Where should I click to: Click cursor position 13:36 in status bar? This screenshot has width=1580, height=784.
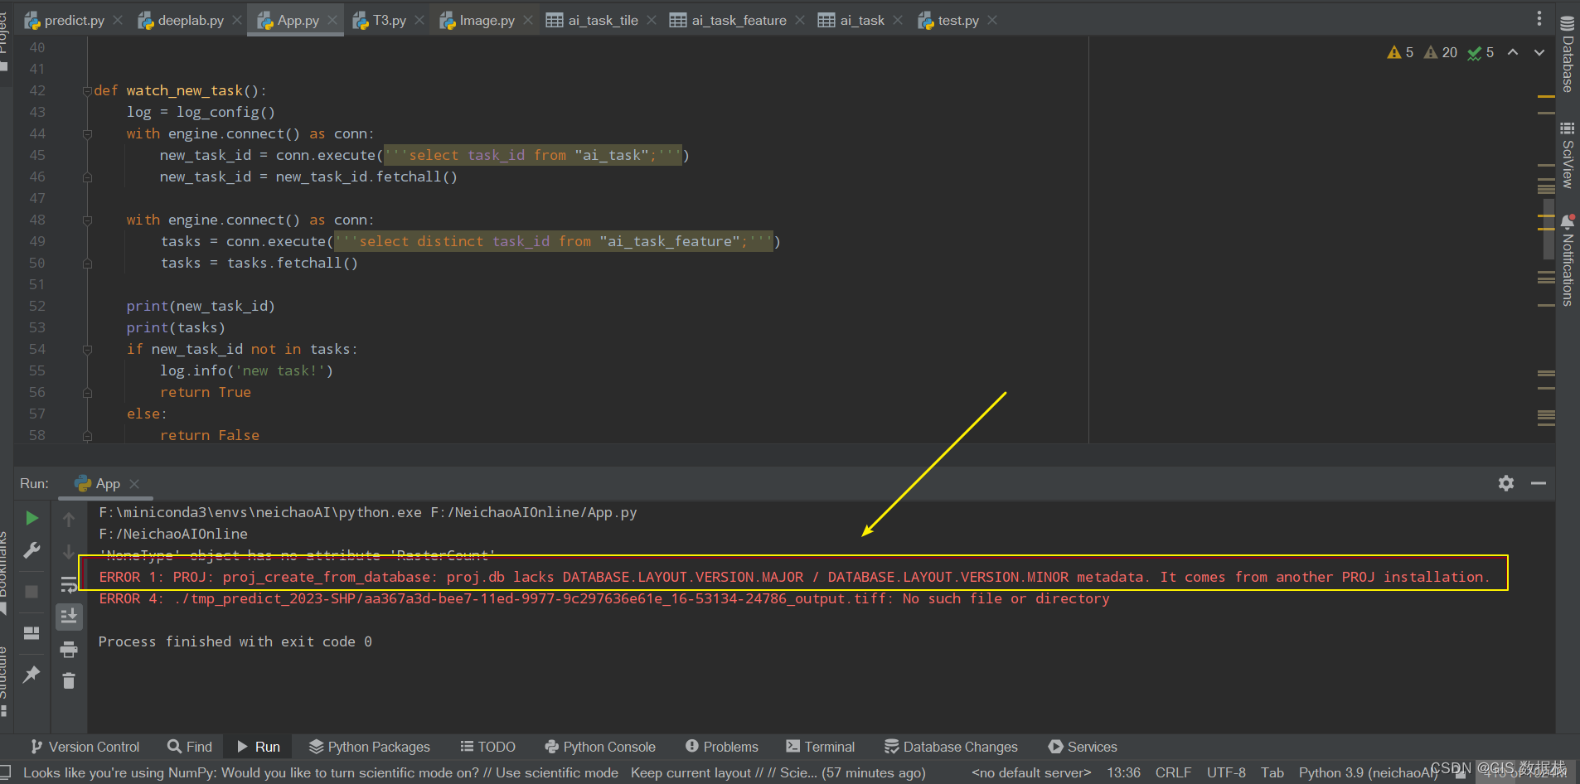coord(1123,772)
